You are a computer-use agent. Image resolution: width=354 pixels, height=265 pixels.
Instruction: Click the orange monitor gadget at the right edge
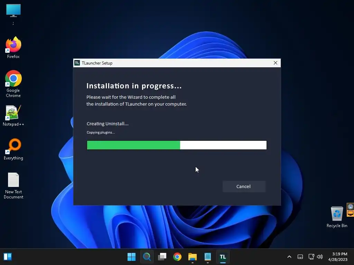tap(351, 213)
